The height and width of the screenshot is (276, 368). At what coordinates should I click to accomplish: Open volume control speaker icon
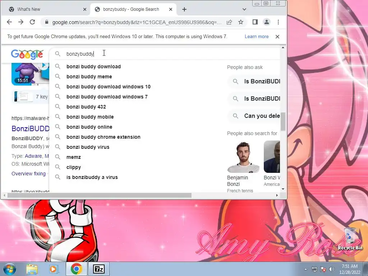pyautogui.click(x=332, y=270)
